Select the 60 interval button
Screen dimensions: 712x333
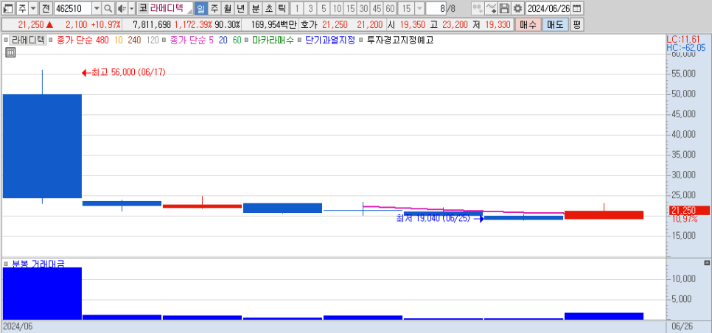[x=390, y=9]
